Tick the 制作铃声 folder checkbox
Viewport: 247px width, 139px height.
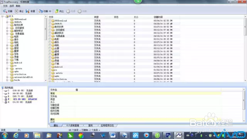(x=50, y=27)
